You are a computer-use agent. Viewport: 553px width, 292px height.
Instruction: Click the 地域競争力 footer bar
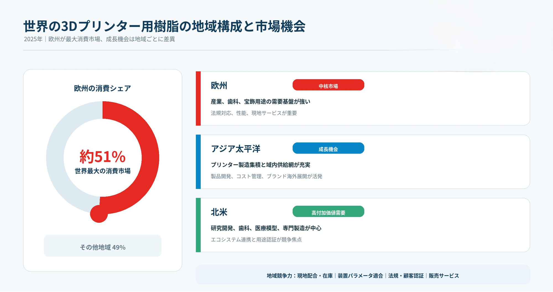[x=363, y=275]
